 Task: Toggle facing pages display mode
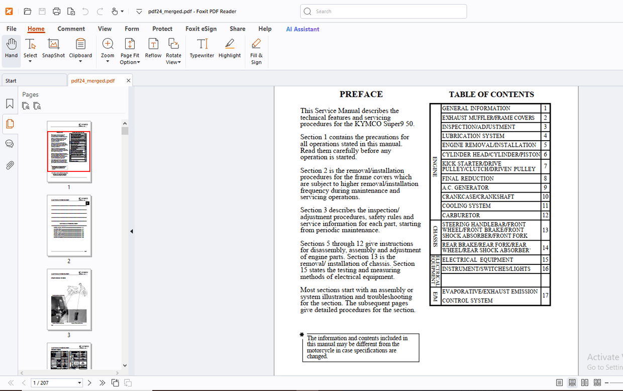[x=584, y=382]
